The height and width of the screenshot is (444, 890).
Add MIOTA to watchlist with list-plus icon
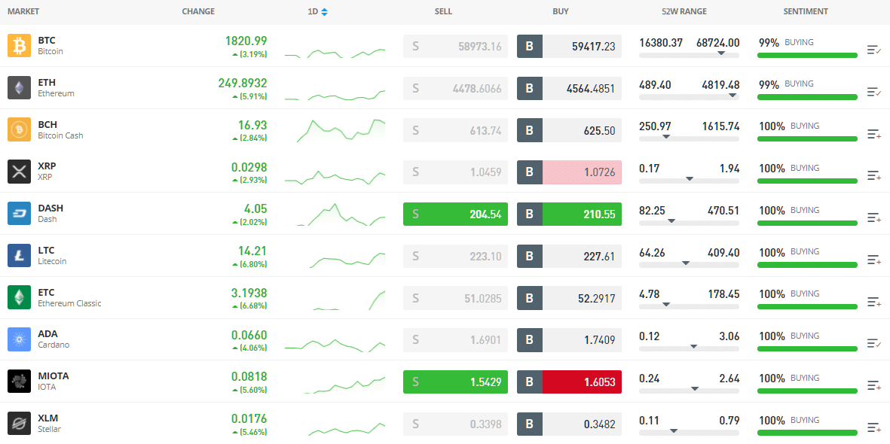click(x=874, y=385)
